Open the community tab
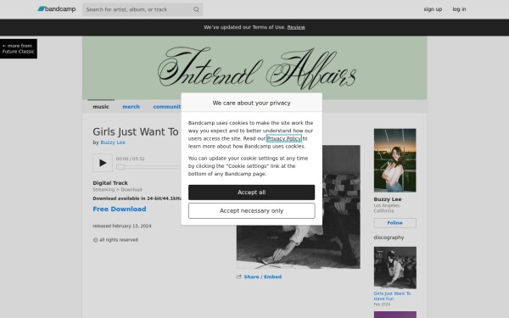This screenshot has height=318, width=509. (167, 107)
